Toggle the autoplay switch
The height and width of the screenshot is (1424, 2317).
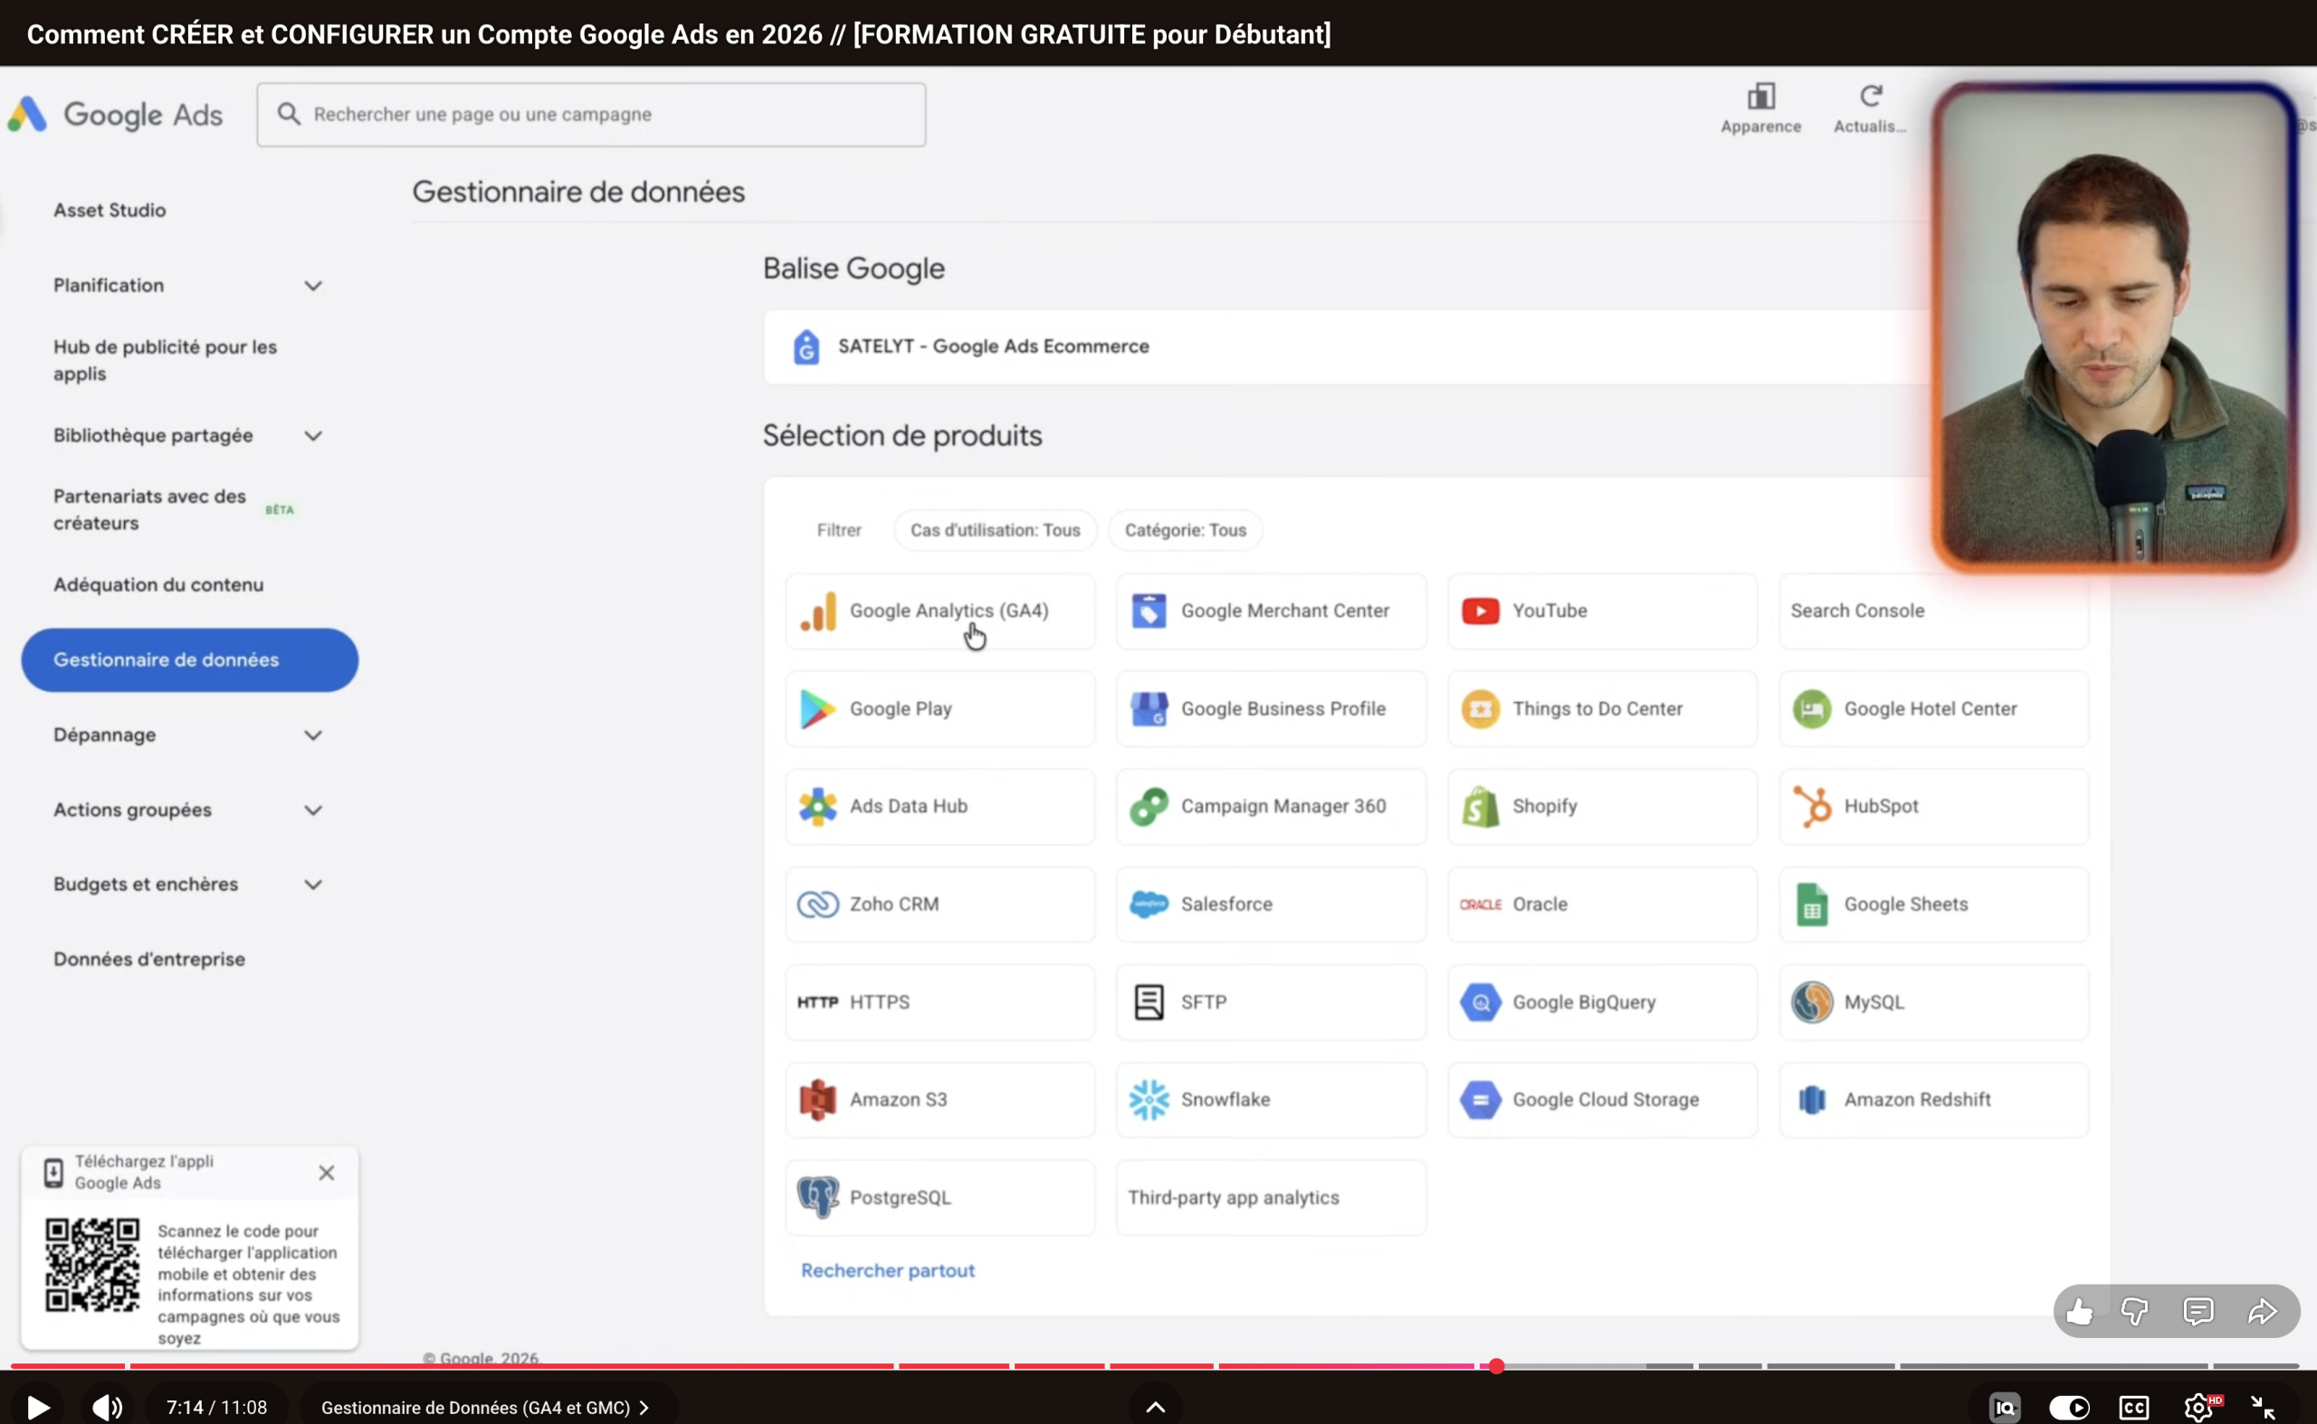[x=2069, y=1407]
